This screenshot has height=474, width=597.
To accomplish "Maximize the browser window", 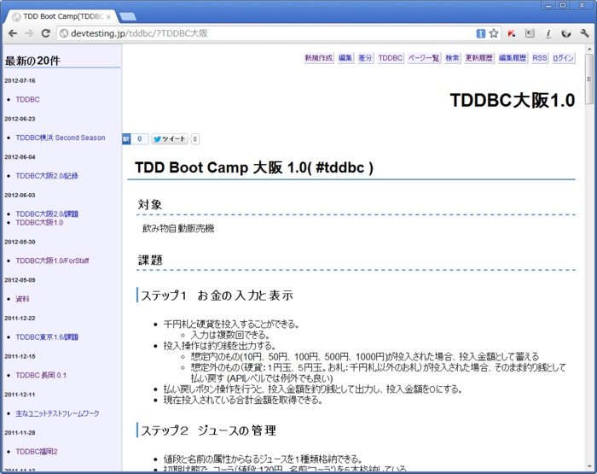I will (x=563, y=5).
